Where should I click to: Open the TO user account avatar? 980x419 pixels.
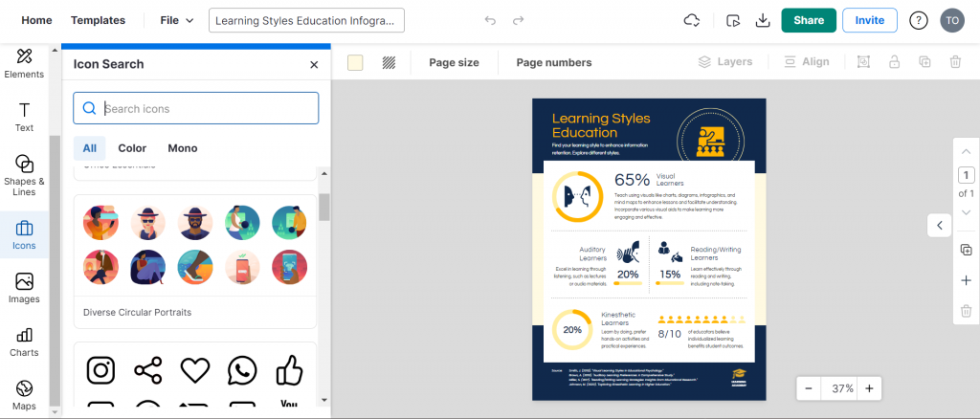pos(952,21)
